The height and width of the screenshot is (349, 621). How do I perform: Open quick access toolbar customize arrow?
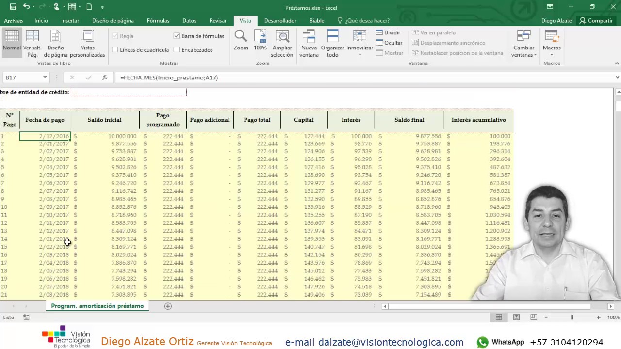tap(102, 7)
